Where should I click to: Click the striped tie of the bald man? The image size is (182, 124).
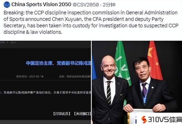[x=109, y=93]
